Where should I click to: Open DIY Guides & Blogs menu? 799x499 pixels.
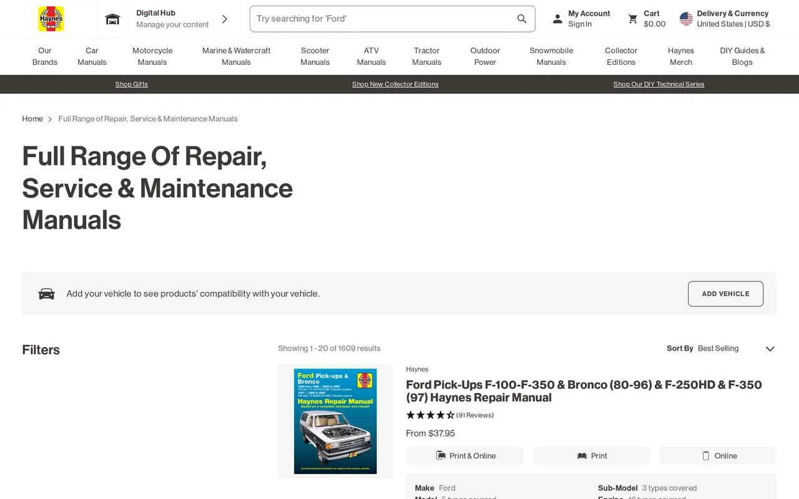[742, 56]
